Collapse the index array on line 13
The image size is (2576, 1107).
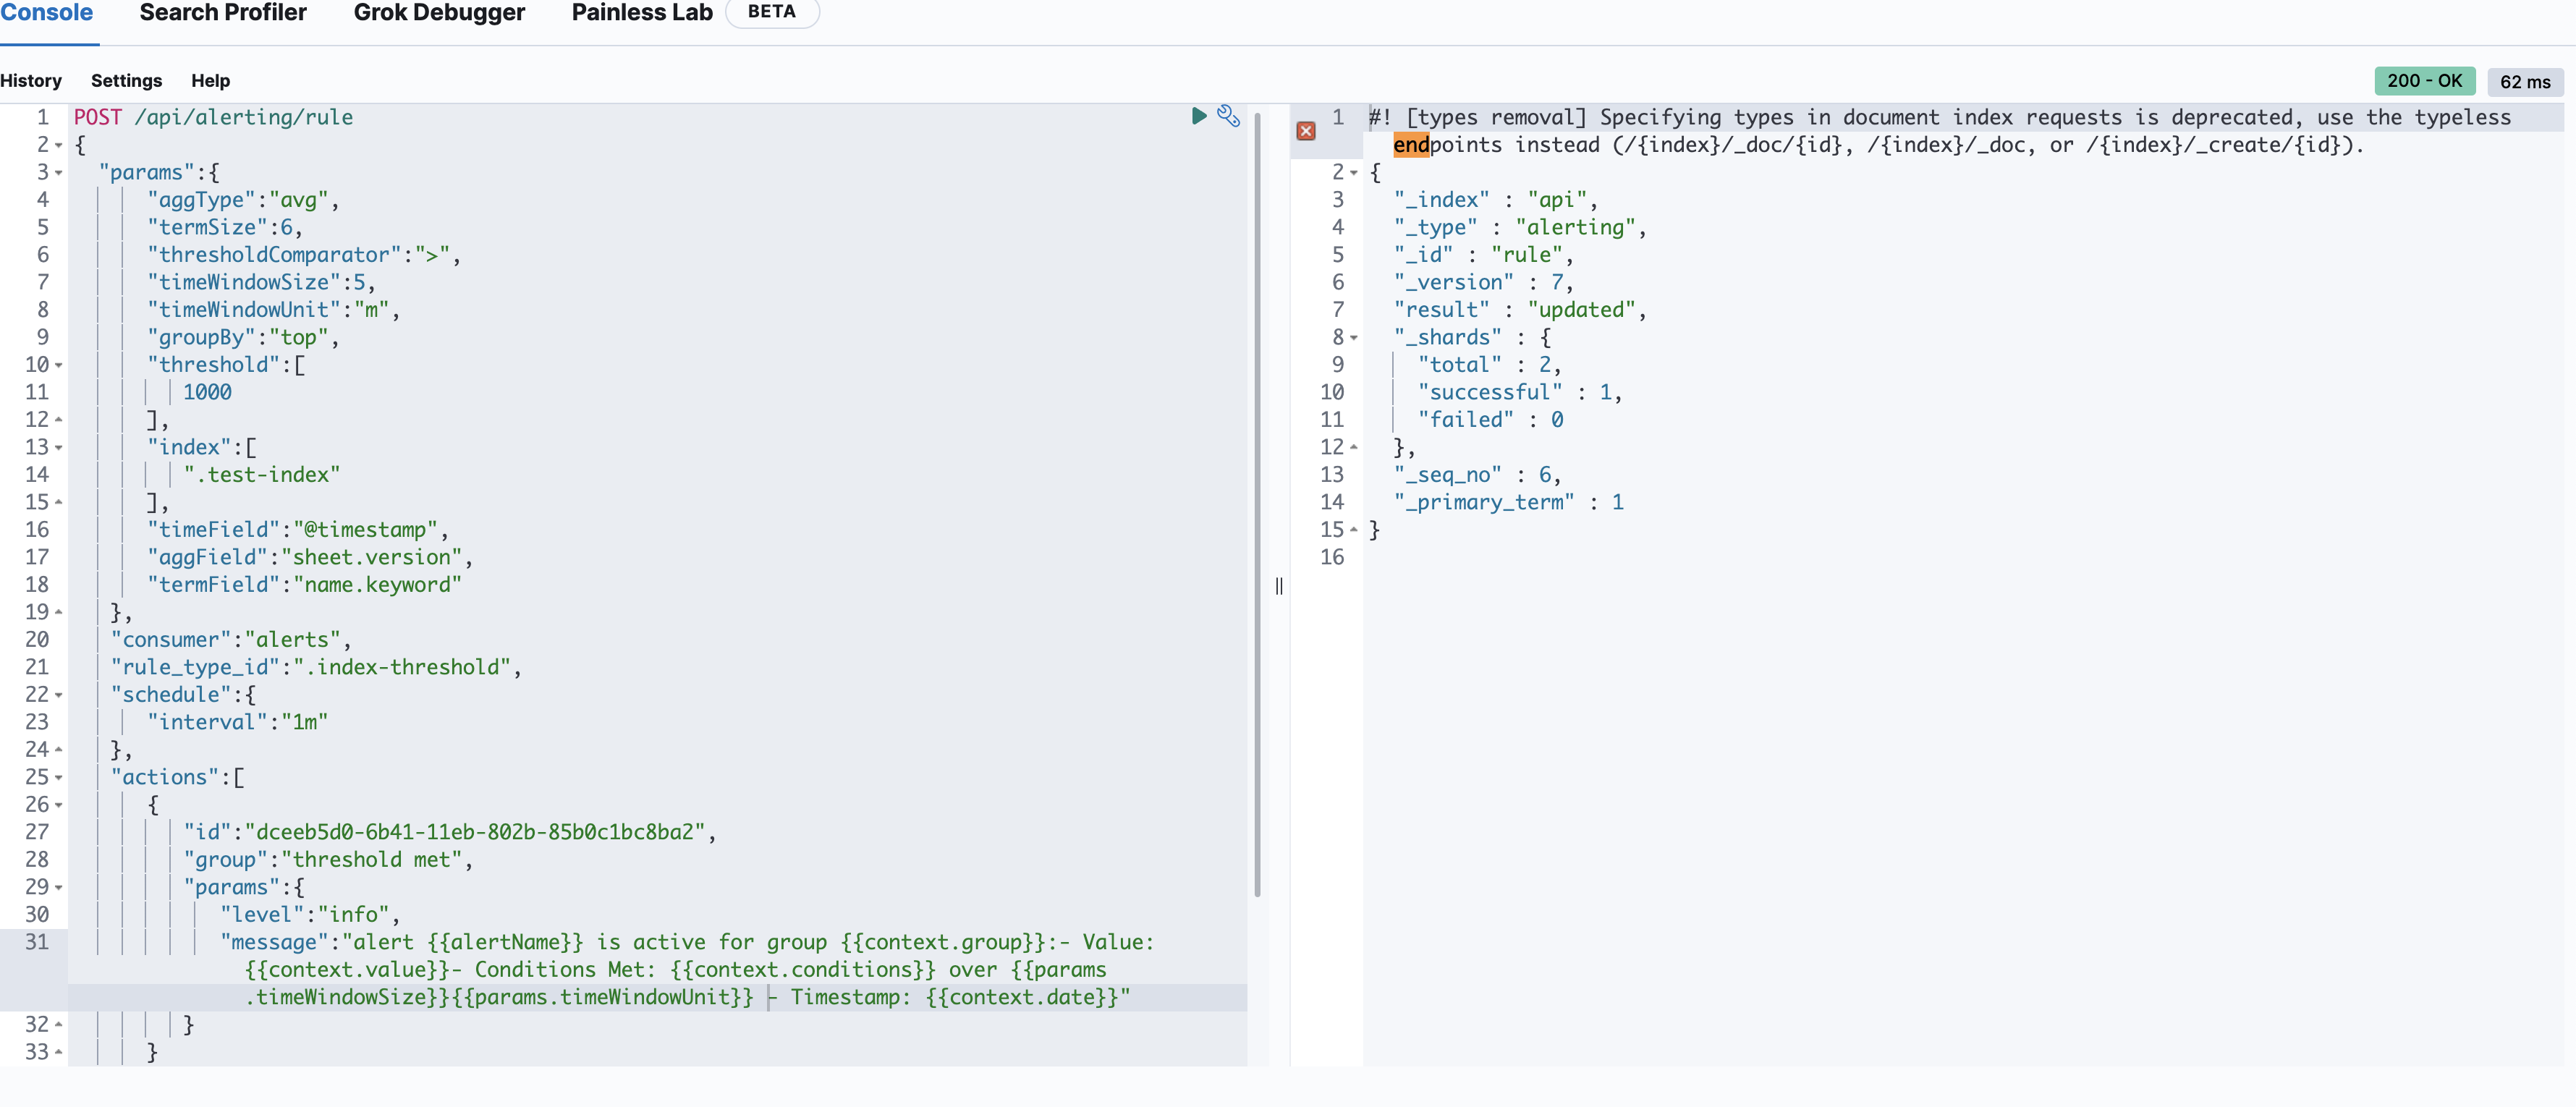(59, 448)
